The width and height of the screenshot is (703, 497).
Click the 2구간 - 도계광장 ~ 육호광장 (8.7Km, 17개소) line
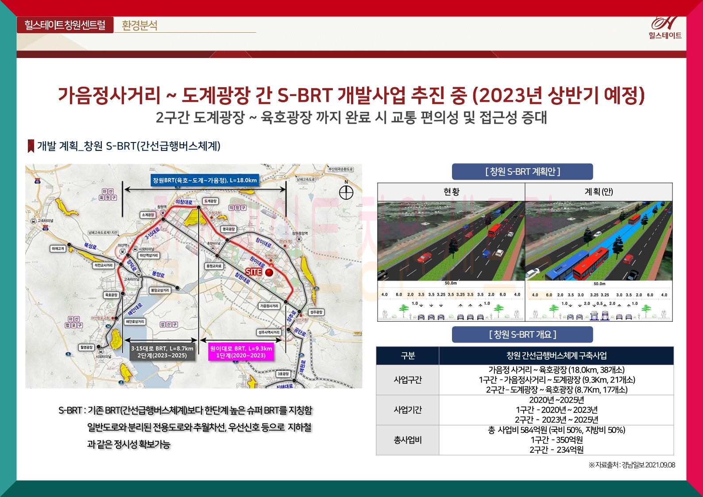coord(556,390)
